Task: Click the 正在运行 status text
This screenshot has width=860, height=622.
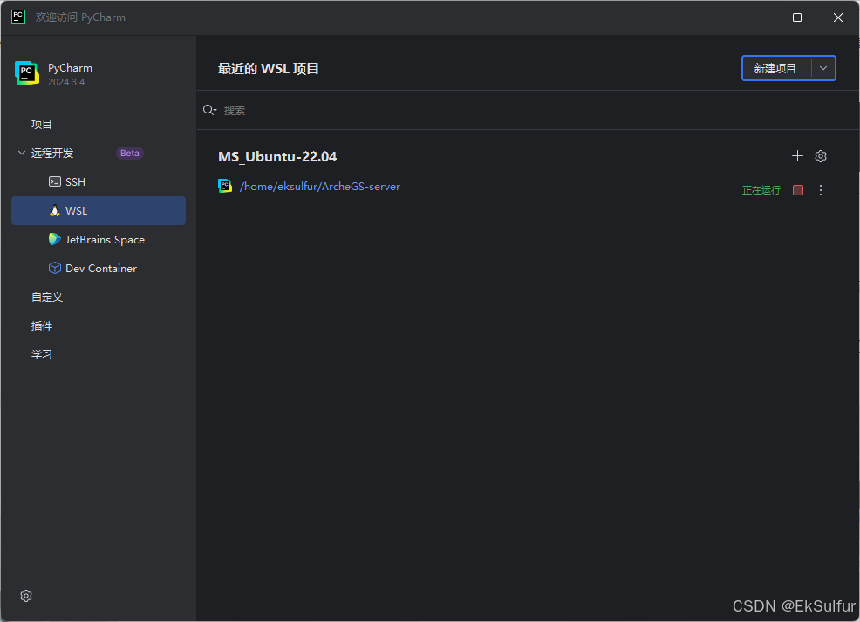Action: 761,190
